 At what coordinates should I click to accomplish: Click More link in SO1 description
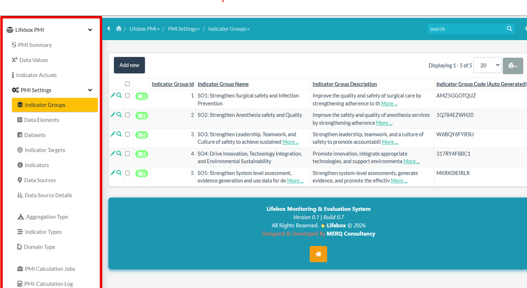click(x=389, y=104)
